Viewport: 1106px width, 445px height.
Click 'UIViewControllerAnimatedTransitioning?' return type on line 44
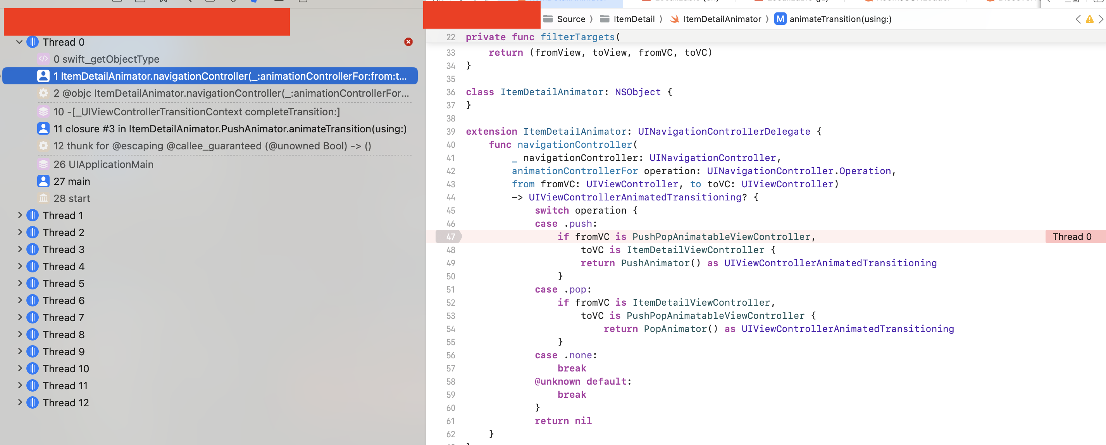[637, 197]
